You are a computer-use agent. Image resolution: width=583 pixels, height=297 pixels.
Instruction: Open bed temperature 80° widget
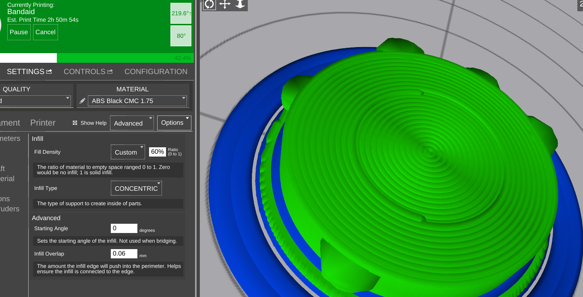coord(181,36)
